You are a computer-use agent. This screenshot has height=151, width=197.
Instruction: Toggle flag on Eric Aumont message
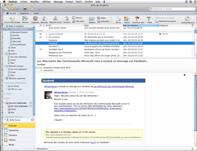[192, 37]
